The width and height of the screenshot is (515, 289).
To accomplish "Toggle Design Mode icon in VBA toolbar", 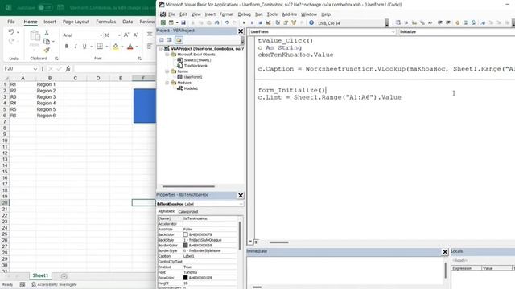I will 268,22.
